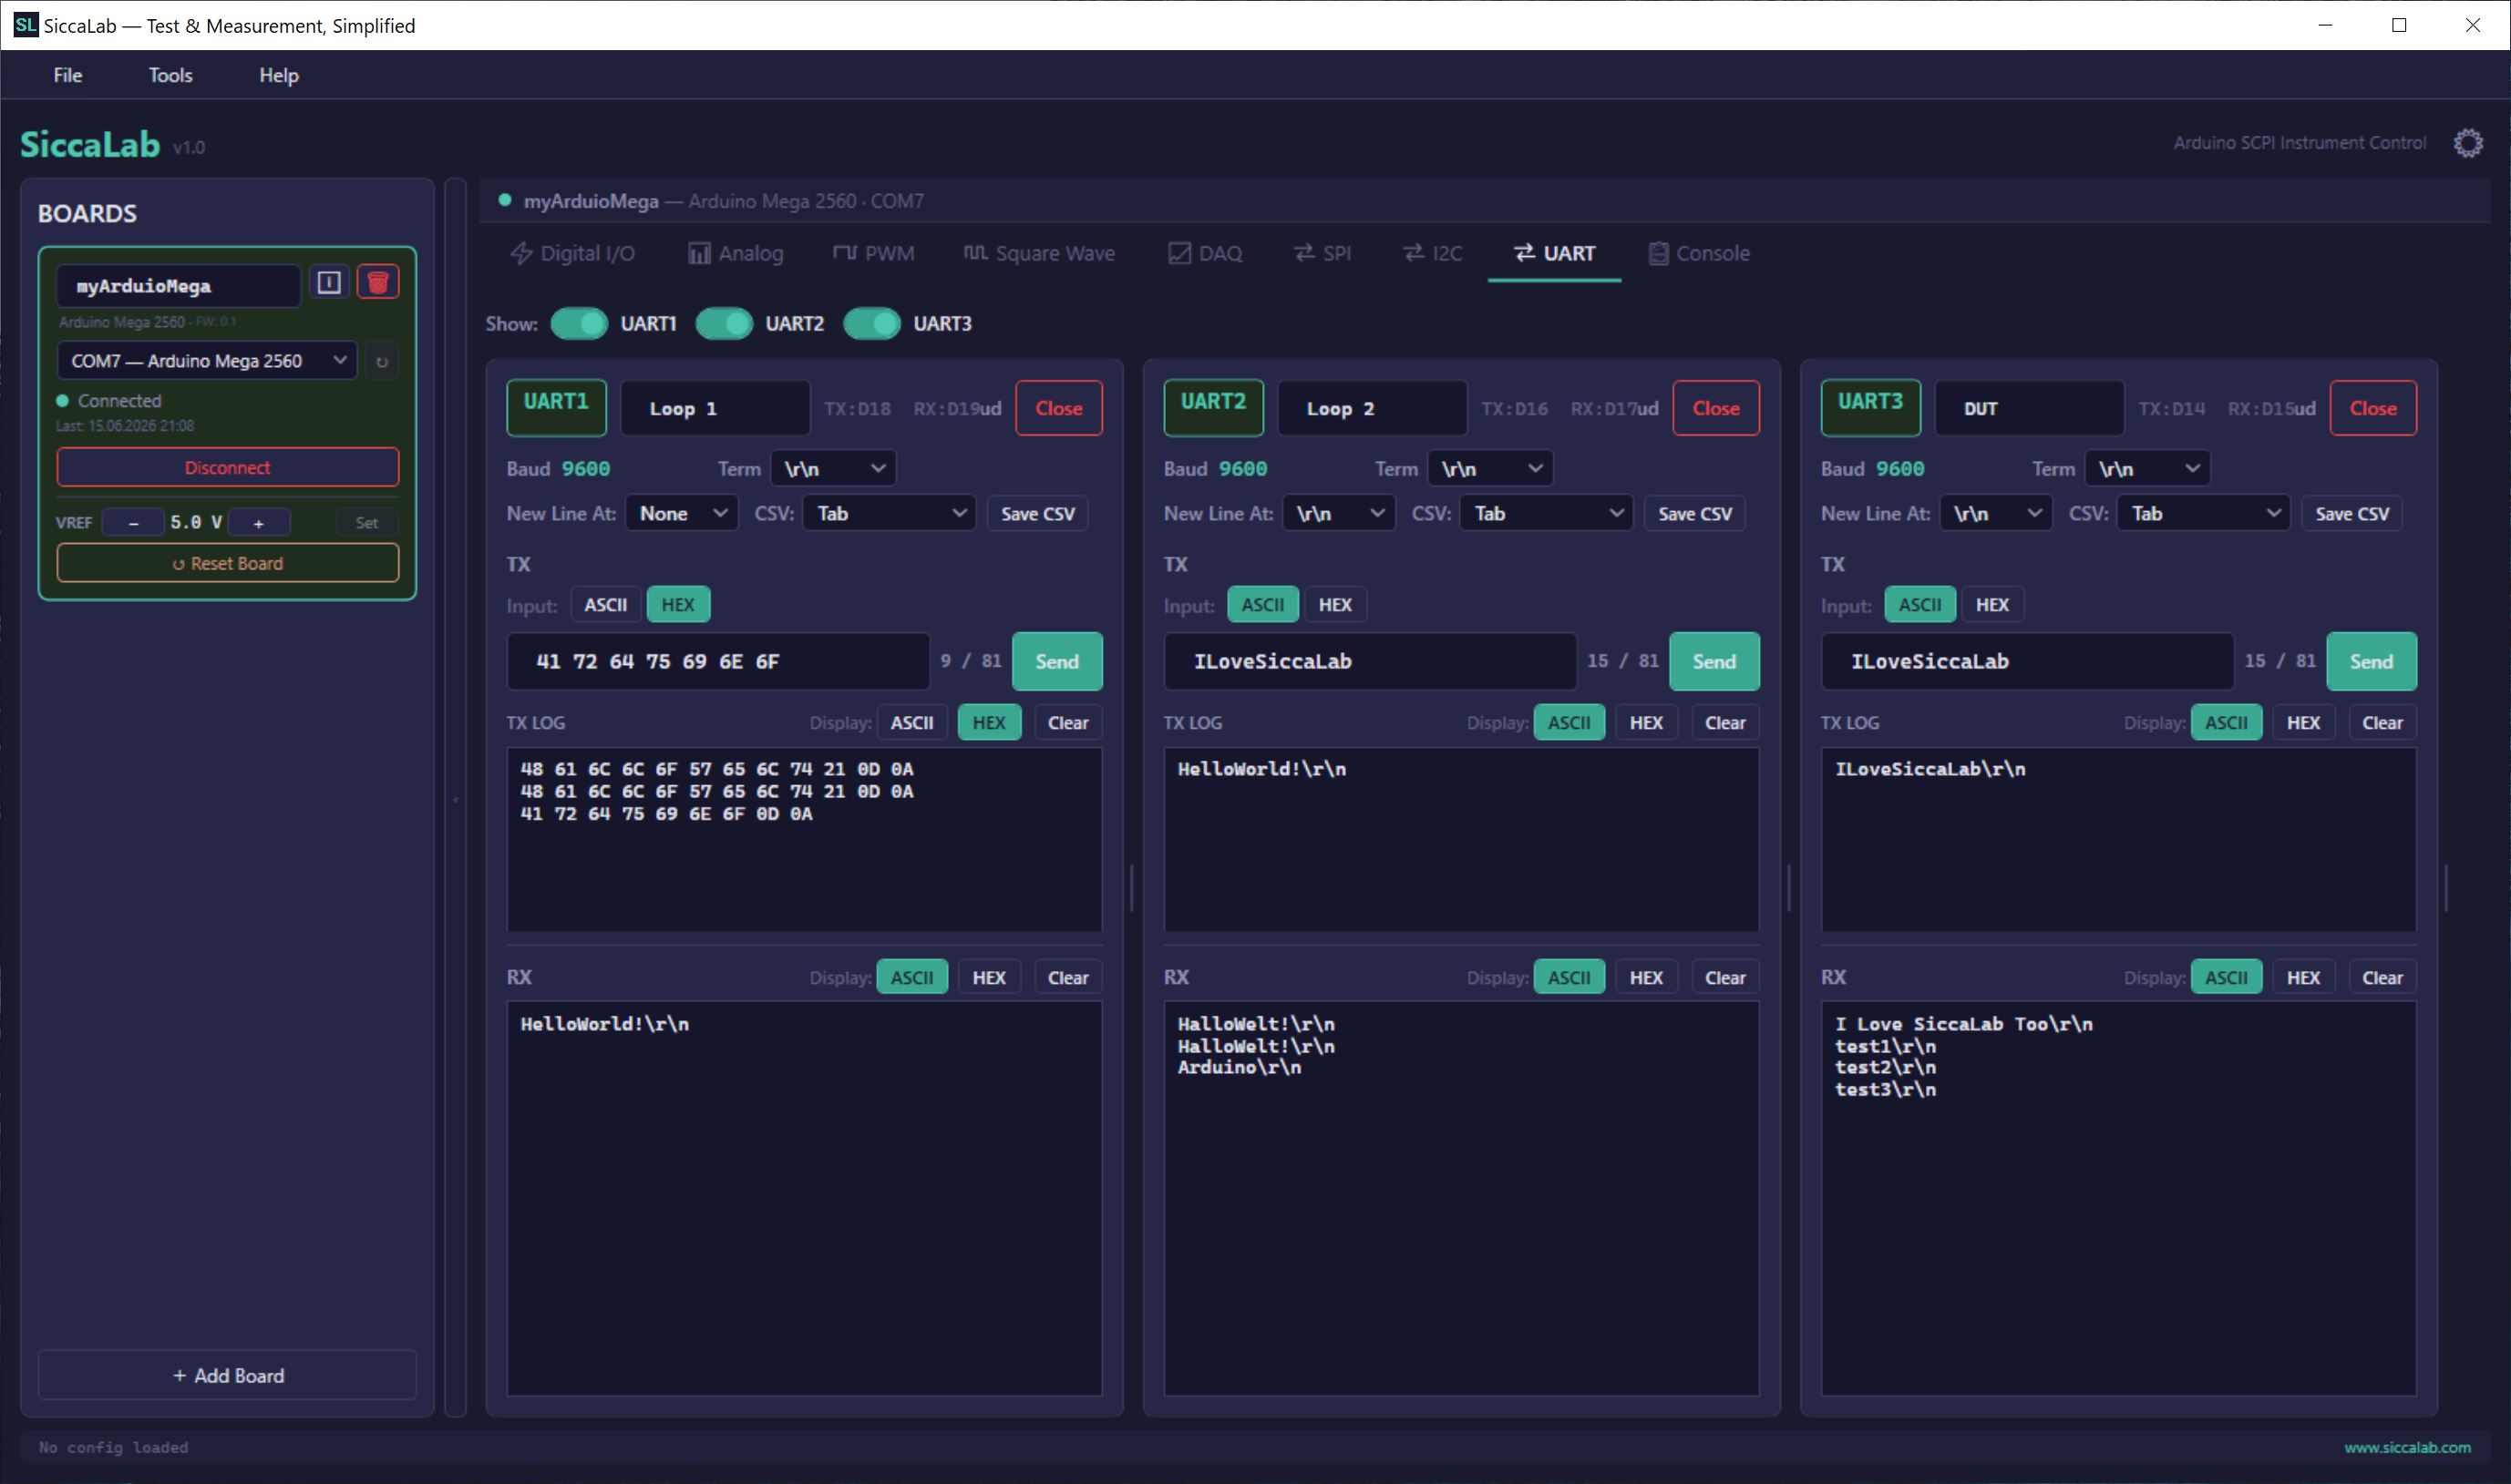
Task: Open UART1 CSV delimiter dropdown
Action: pos(889,514)
